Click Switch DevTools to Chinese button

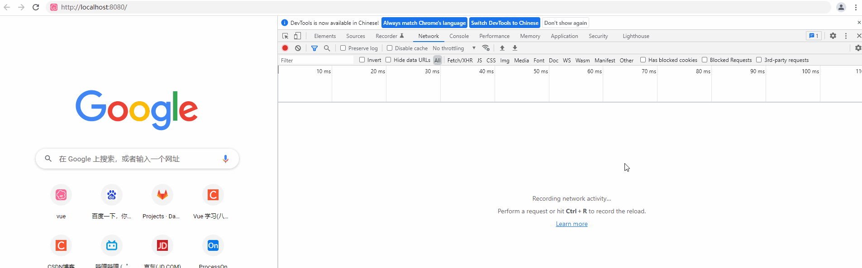coord(505,23)
